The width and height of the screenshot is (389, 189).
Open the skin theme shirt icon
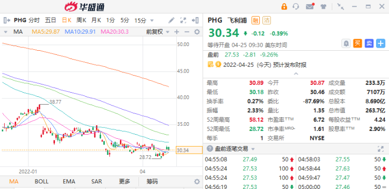pyautogui.click(x=323, y=6)
